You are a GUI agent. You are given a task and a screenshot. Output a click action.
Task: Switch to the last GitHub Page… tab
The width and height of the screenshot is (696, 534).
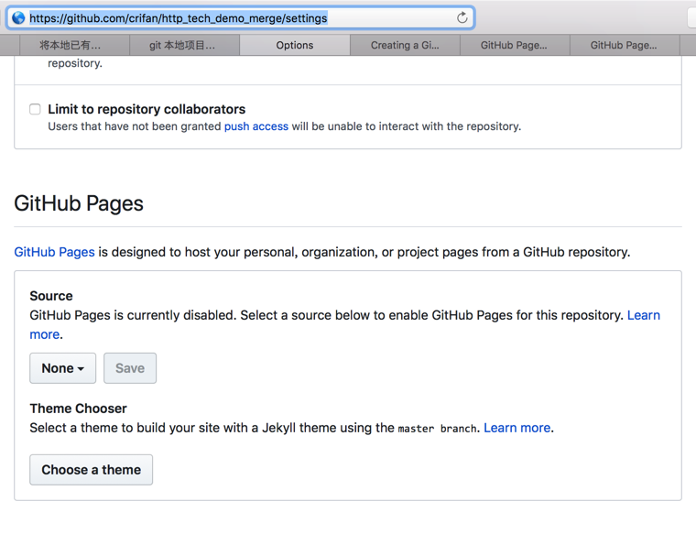(624, 45)
